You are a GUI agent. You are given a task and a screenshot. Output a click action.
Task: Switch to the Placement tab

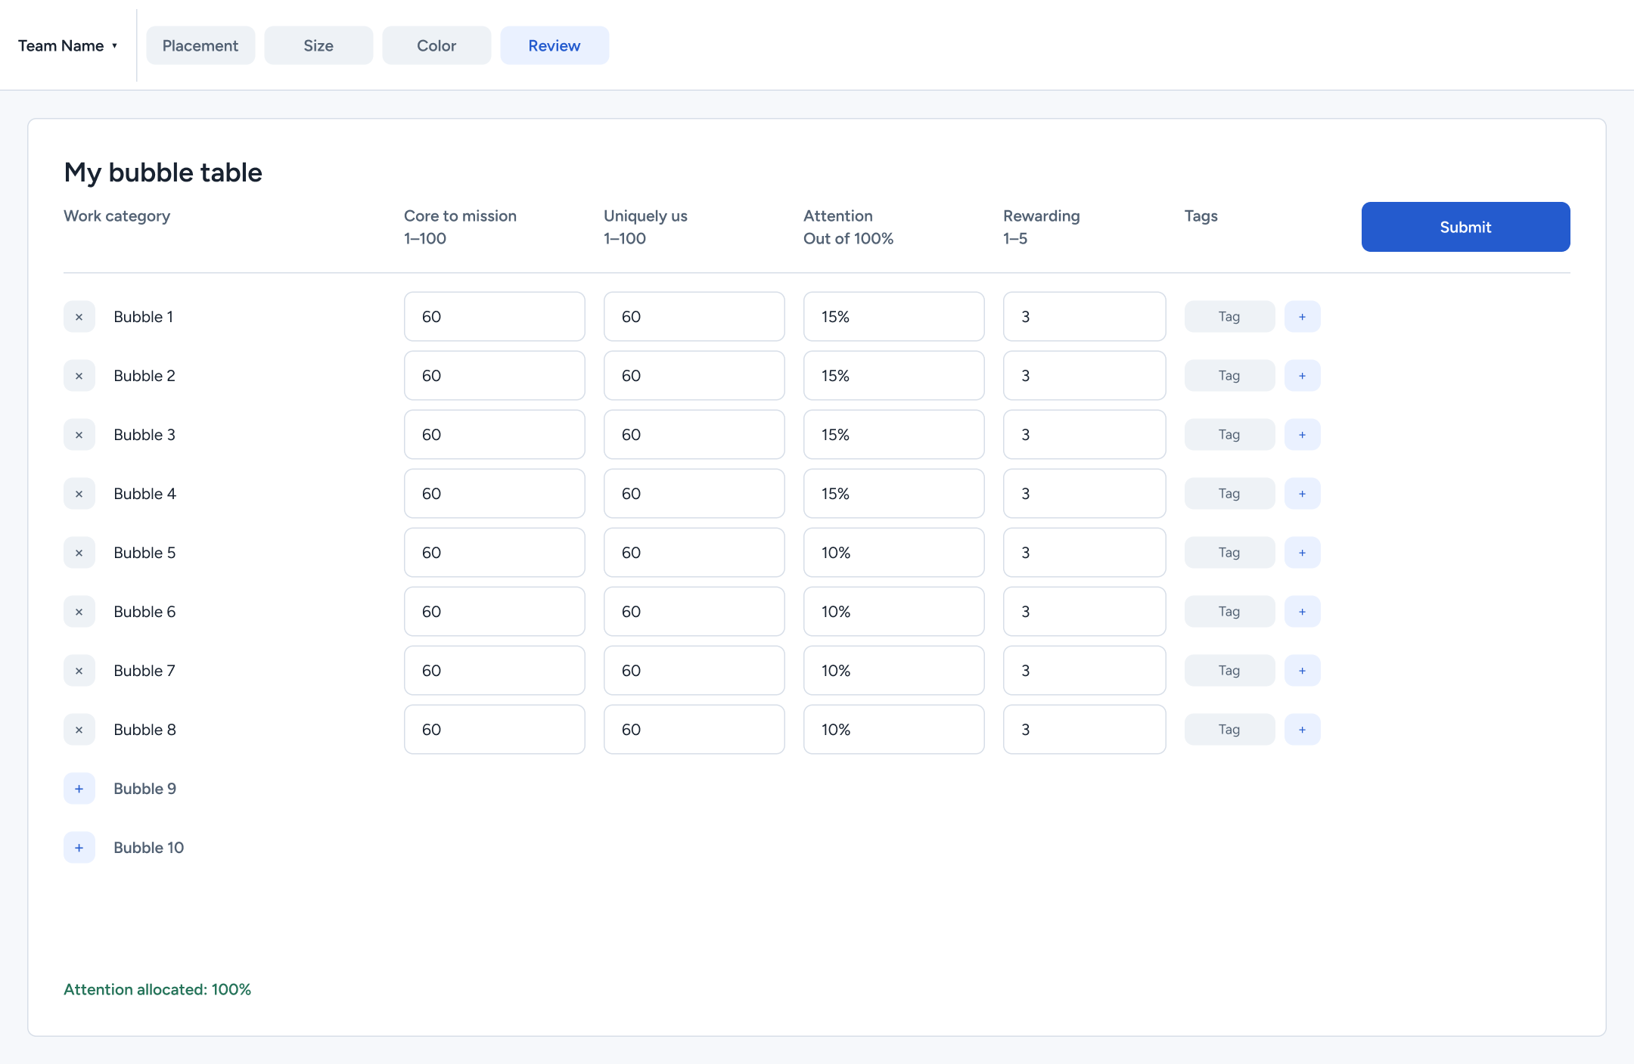point(200,45)
